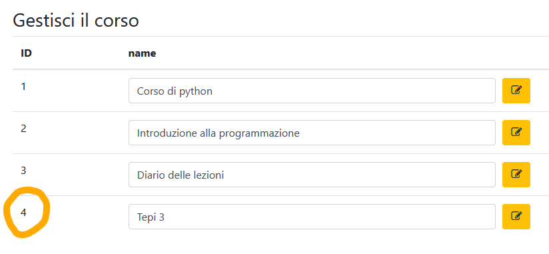Click the name column header
This screenshot has width=549, height=254.
pos(142,53)
